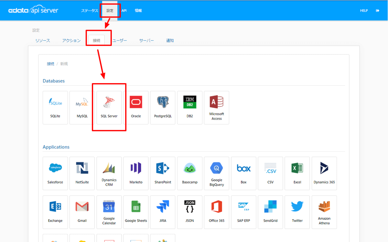Select the SQL Server database connector
The height and width of the screenshot is (242, 388).
pos(109,108)
